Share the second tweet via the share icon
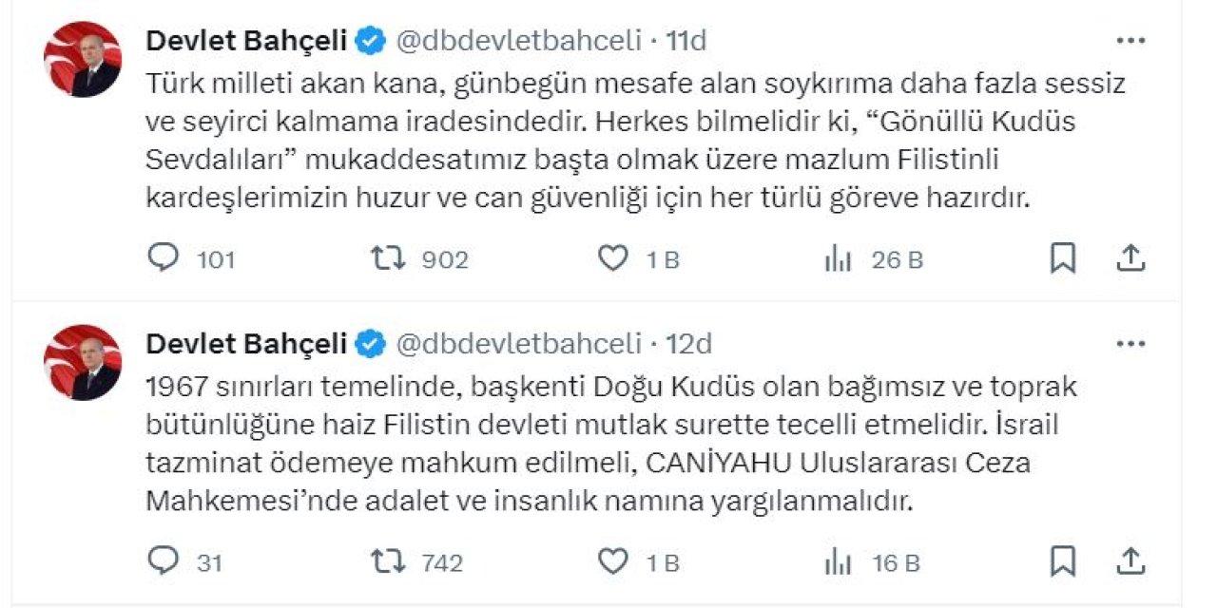The image size is (1217, 608). tap(1130, 560)
